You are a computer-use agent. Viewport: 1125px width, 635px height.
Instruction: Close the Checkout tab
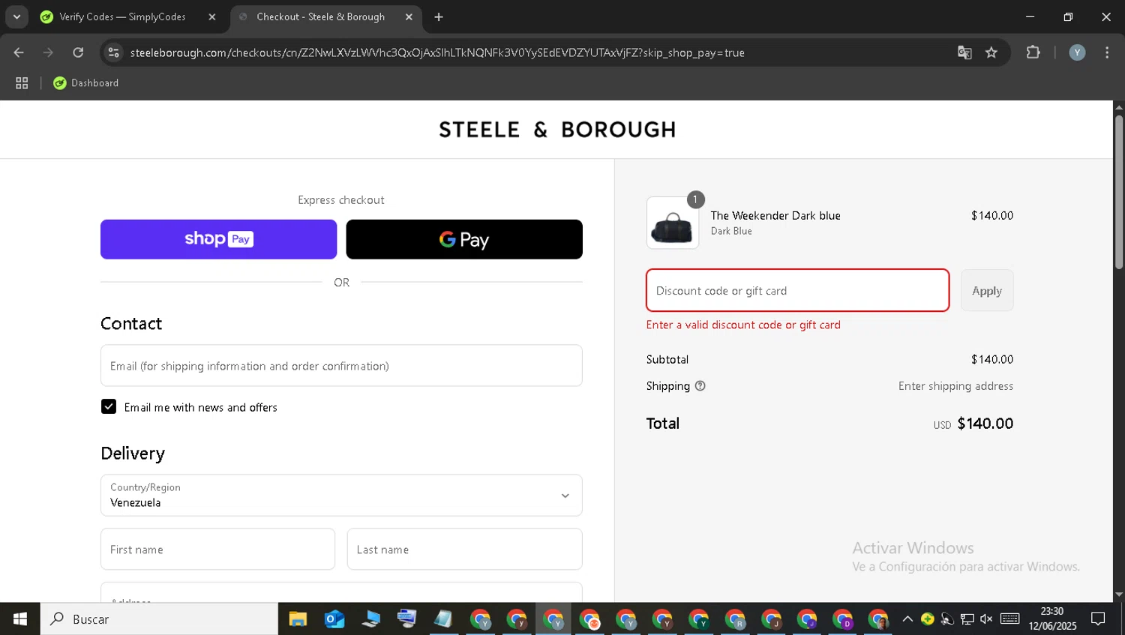409,16
